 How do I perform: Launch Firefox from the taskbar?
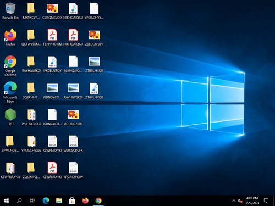coord(85,201)
